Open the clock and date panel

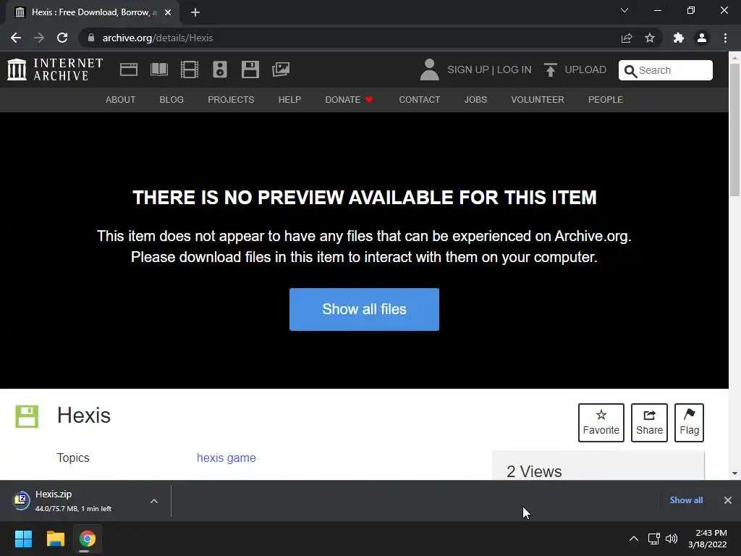click(x=708, y=539)
